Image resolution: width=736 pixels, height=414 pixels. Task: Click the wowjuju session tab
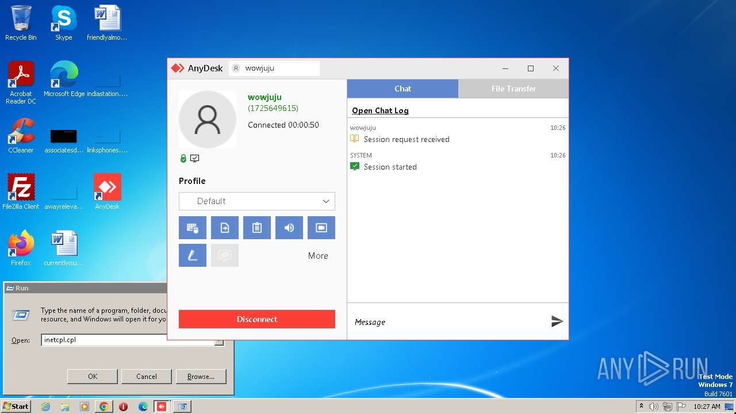coord(274,68)
